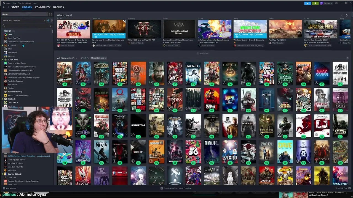Open the Japanese Pack news card
The height and width of the screenshot is (198, 353).
(x=320, y=29)
